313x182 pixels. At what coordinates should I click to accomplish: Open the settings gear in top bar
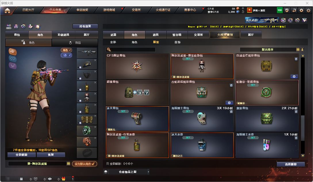click(301, 10)
